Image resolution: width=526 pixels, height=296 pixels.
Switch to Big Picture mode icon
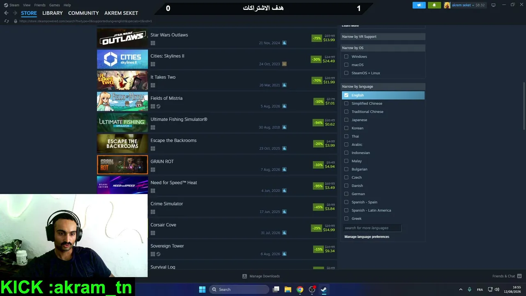tap(493, 5)
